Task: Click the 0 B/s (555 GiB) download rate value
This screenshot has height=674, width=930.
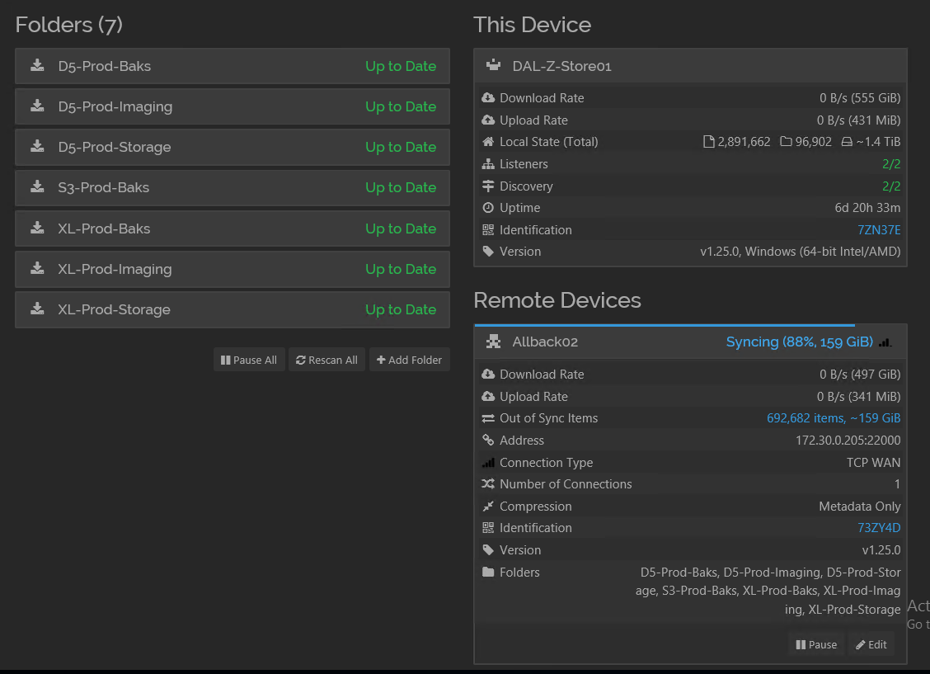Action: click(860, 98)
